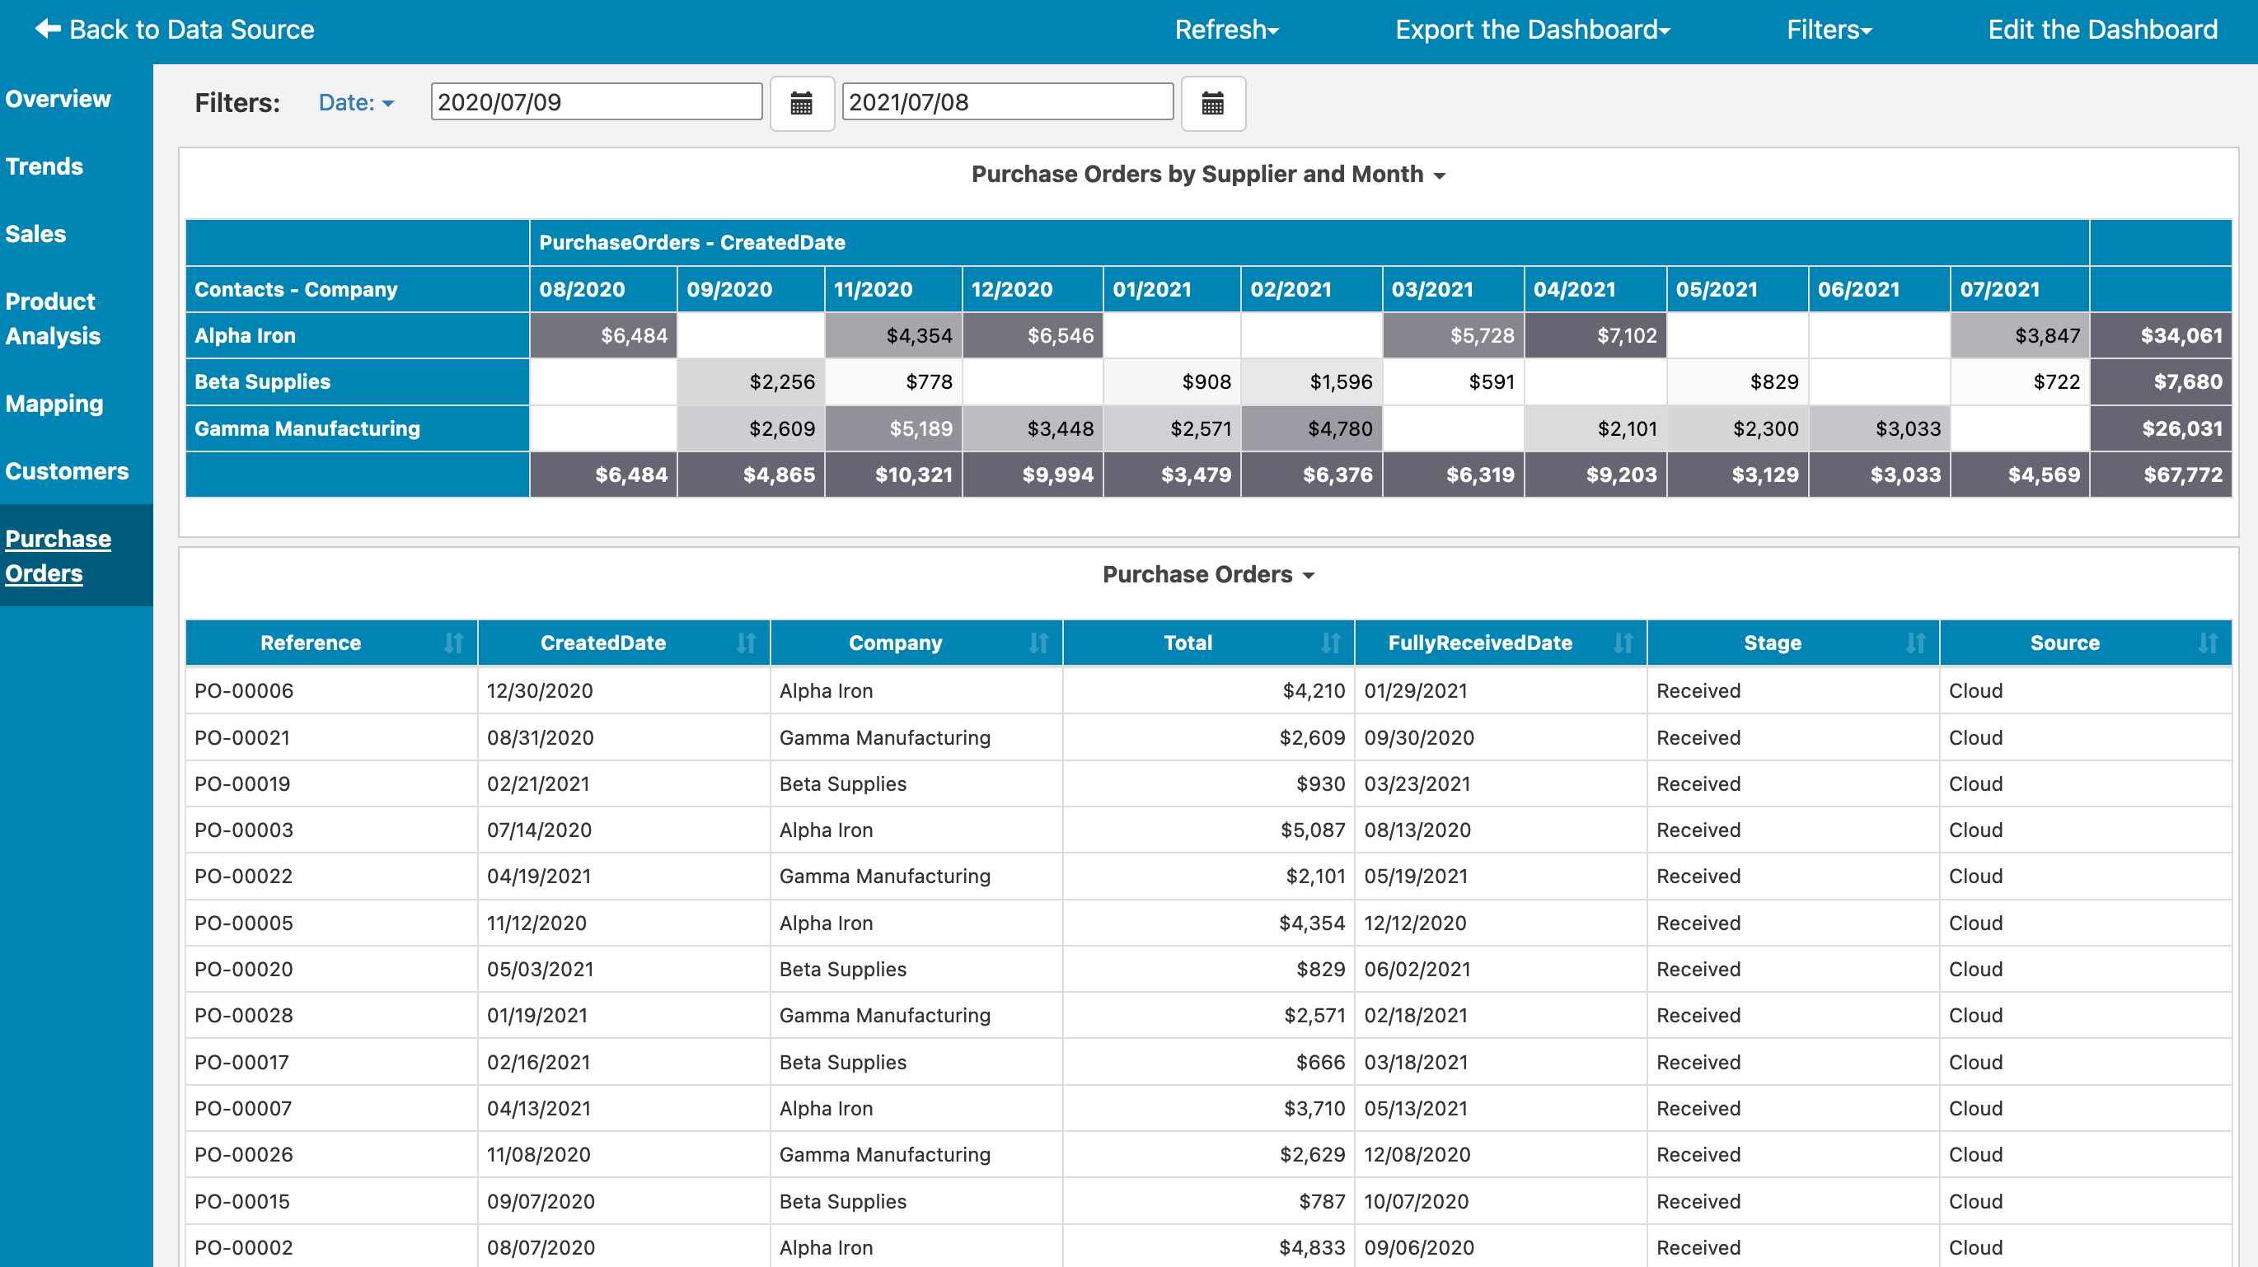Sort by FullyReceivedDate column arrows
Screen dimensions: 2258x1267
point(1623,643)
